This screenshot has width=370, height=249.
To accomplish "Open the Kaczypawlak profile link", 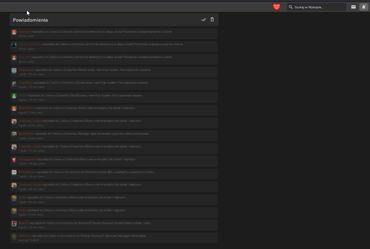I will point(27,159).
